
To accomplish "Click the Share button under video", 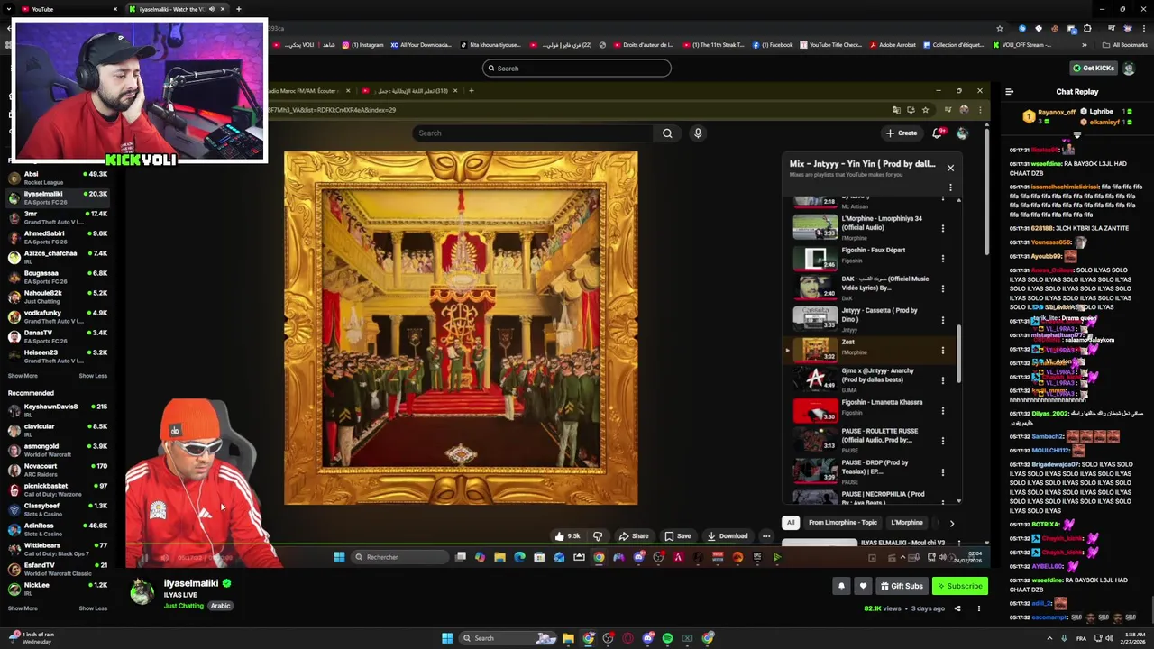I will point(633,536).
